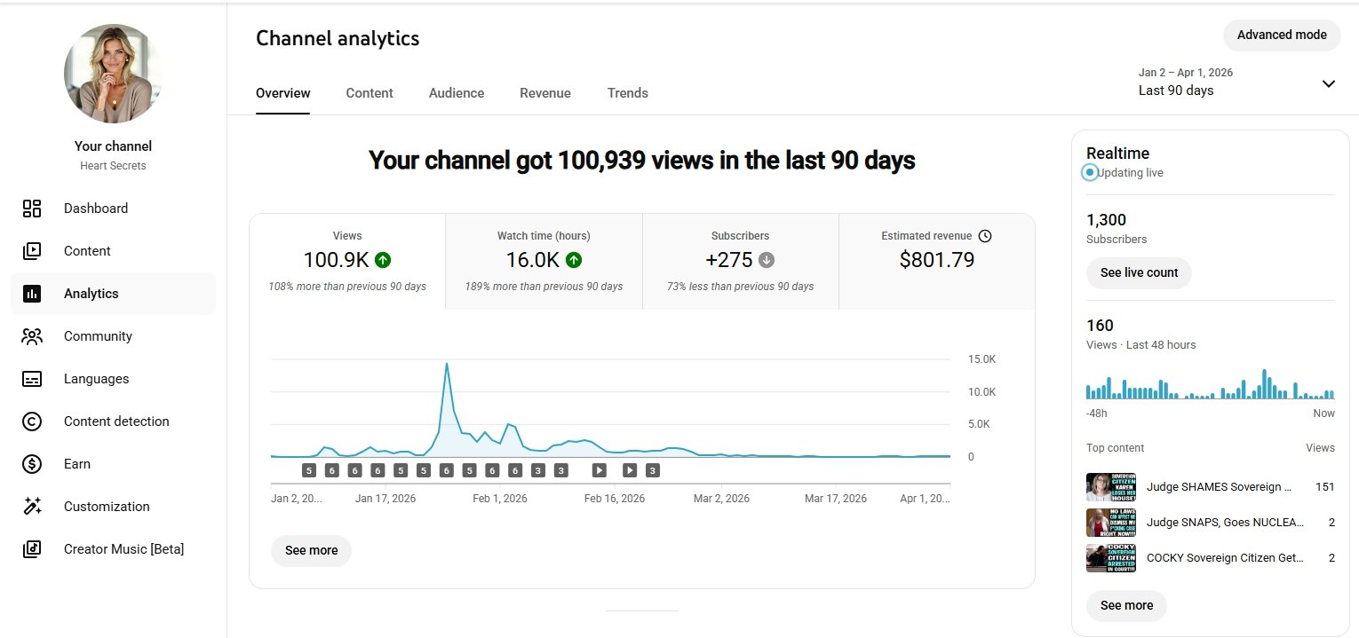
Task: Click See more below the views chart
Action: point(311,550)
